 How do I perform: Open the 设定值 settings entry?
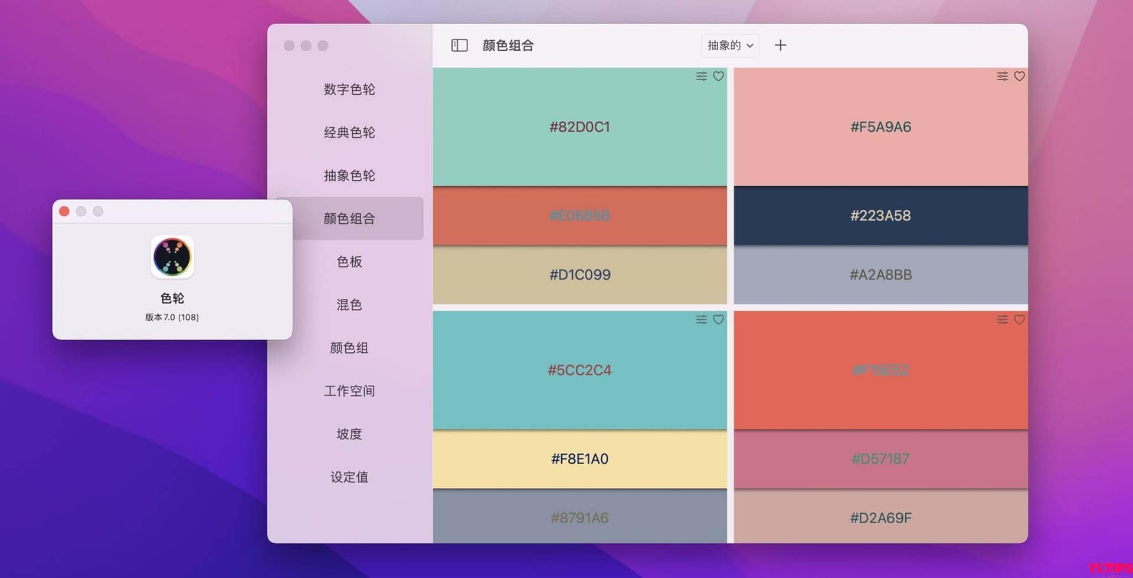tap(349, 477)
